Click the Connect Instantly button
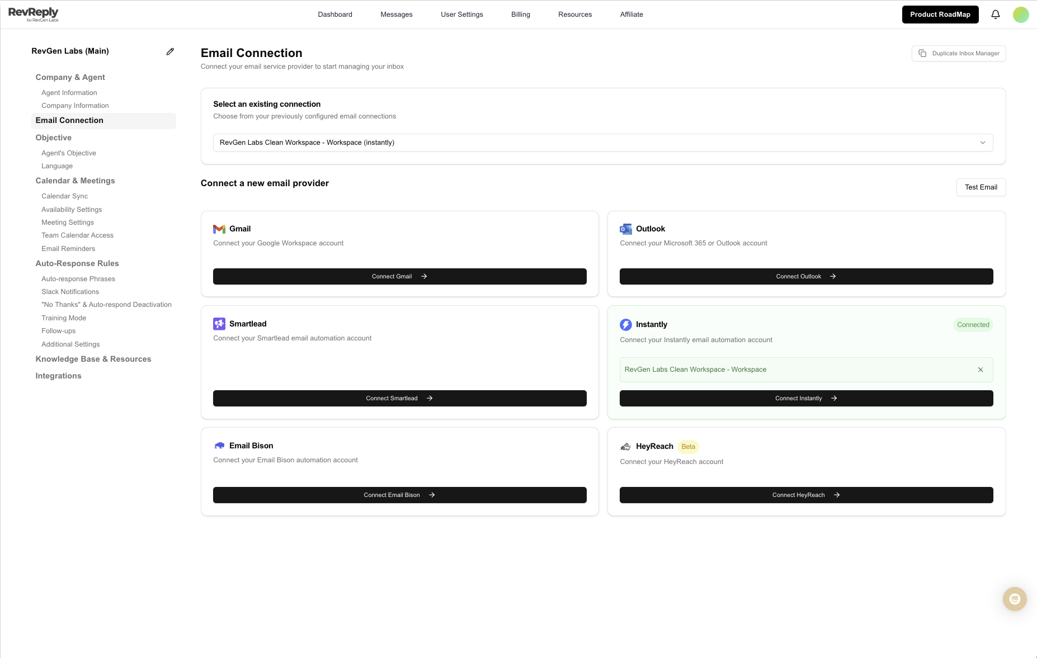Viewport: 1037px width, 658px height. (x=807, y=399)
